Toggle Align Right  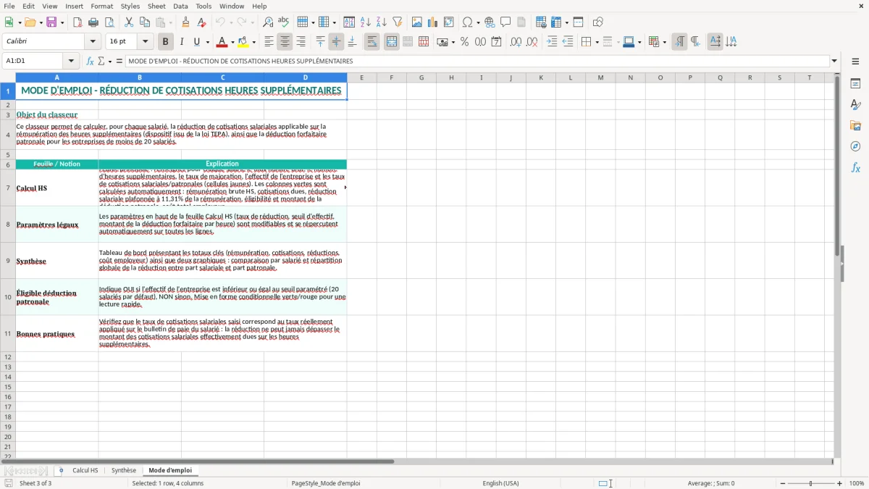tap(301, 42)
